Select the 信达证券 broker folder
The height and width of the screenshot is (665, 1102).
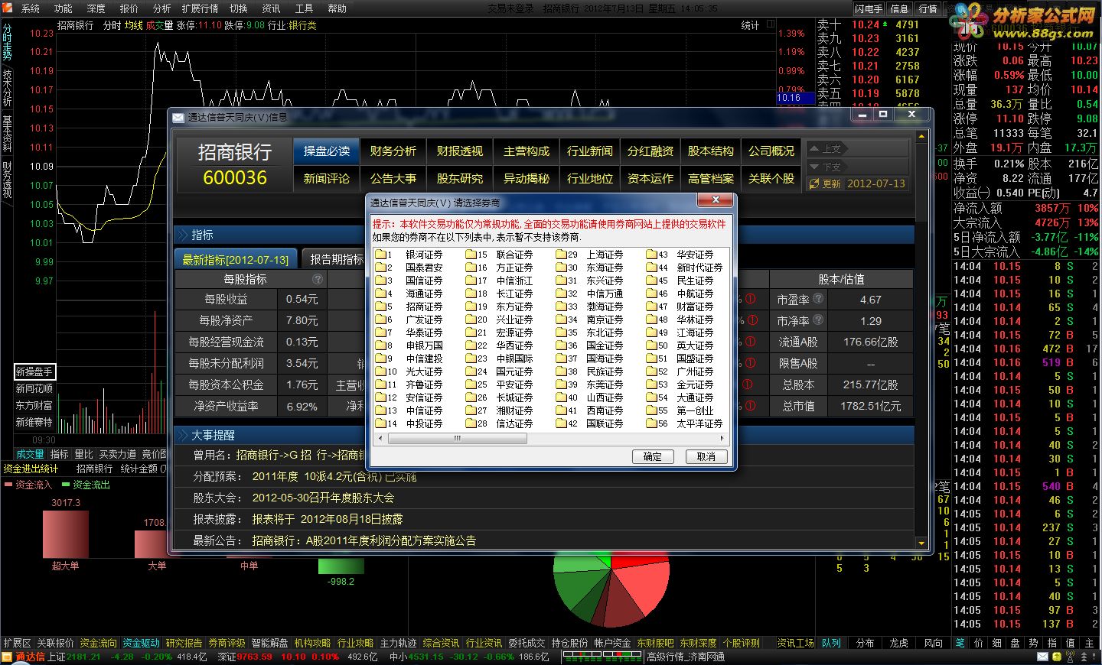pyautogui.click(x=500, y=423)
